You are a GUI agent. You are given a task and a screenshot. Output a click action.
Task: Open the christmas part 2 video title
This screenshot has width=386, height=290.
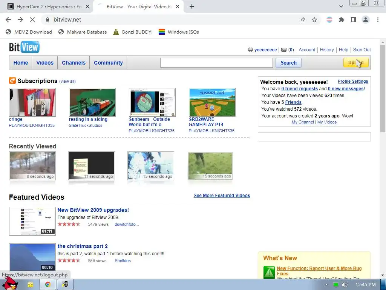tap(83, 246)
